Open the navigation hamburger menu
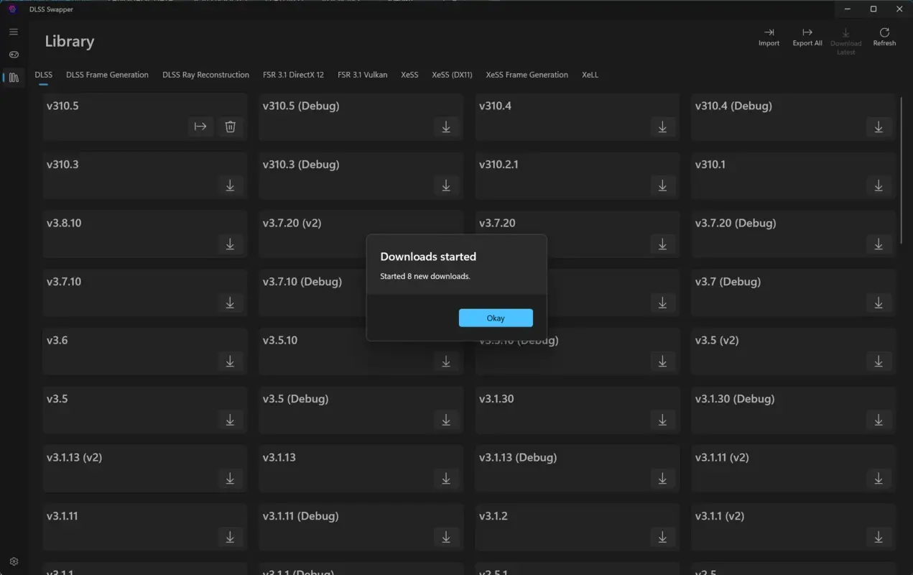This screenshot has width=913, height=575. pos(13,32)
